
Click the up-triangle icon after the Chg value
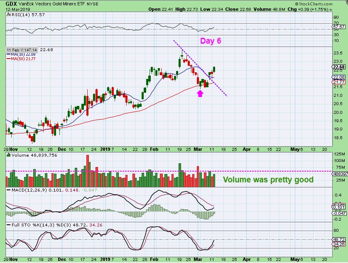click(x=331, y=10)
